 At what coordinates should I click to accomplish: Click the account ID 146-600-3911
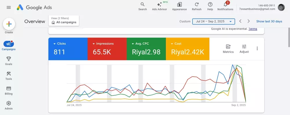pos(267,6)
